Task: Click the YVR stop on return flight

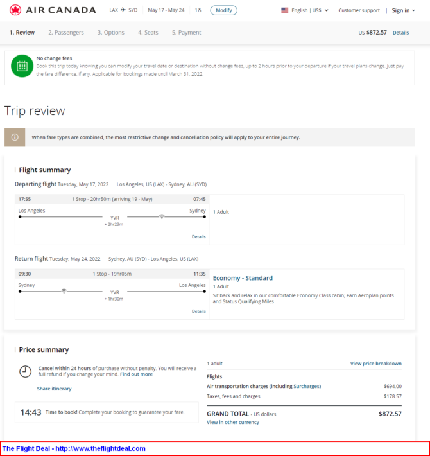Action: pos(115,292)
